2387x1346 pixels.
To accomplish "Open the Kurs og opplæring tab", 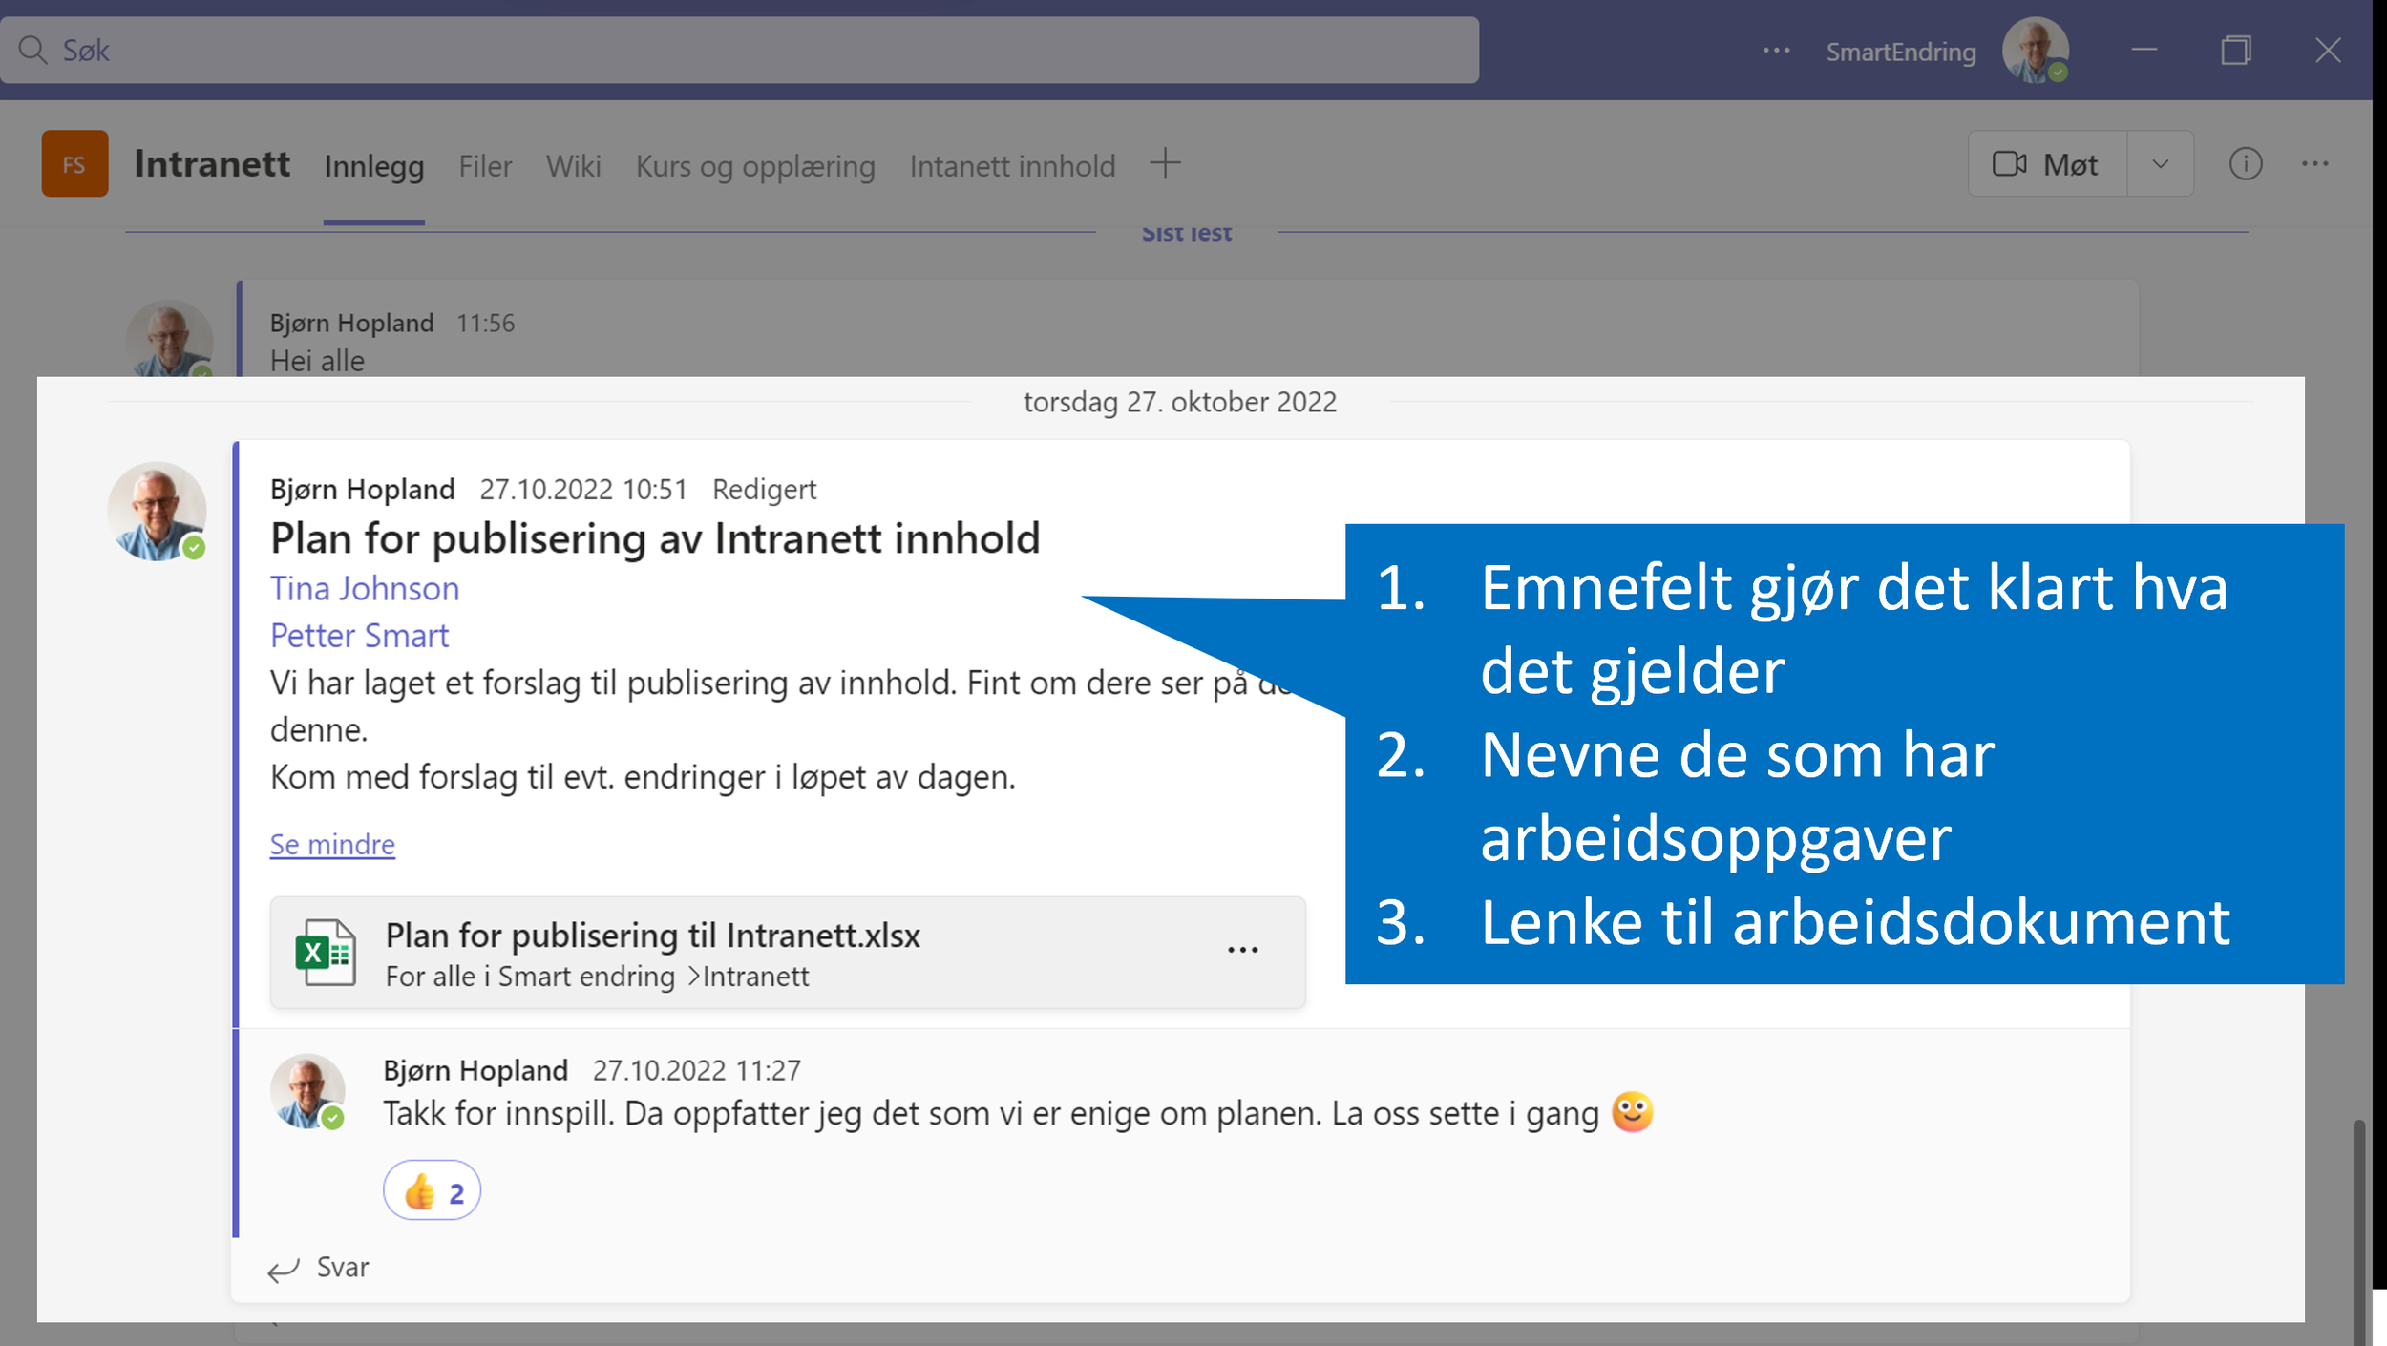I will click(754, 166).
